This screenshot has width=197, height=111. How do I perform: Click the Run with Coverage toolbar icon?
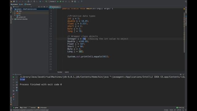[x=63, y=2]
